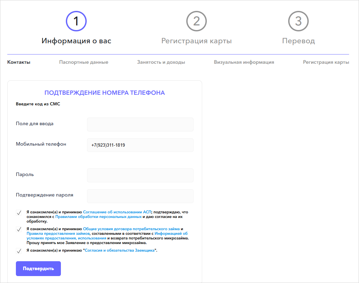
Task: Select the Визуальная информация tab
Action: [244, 62]
